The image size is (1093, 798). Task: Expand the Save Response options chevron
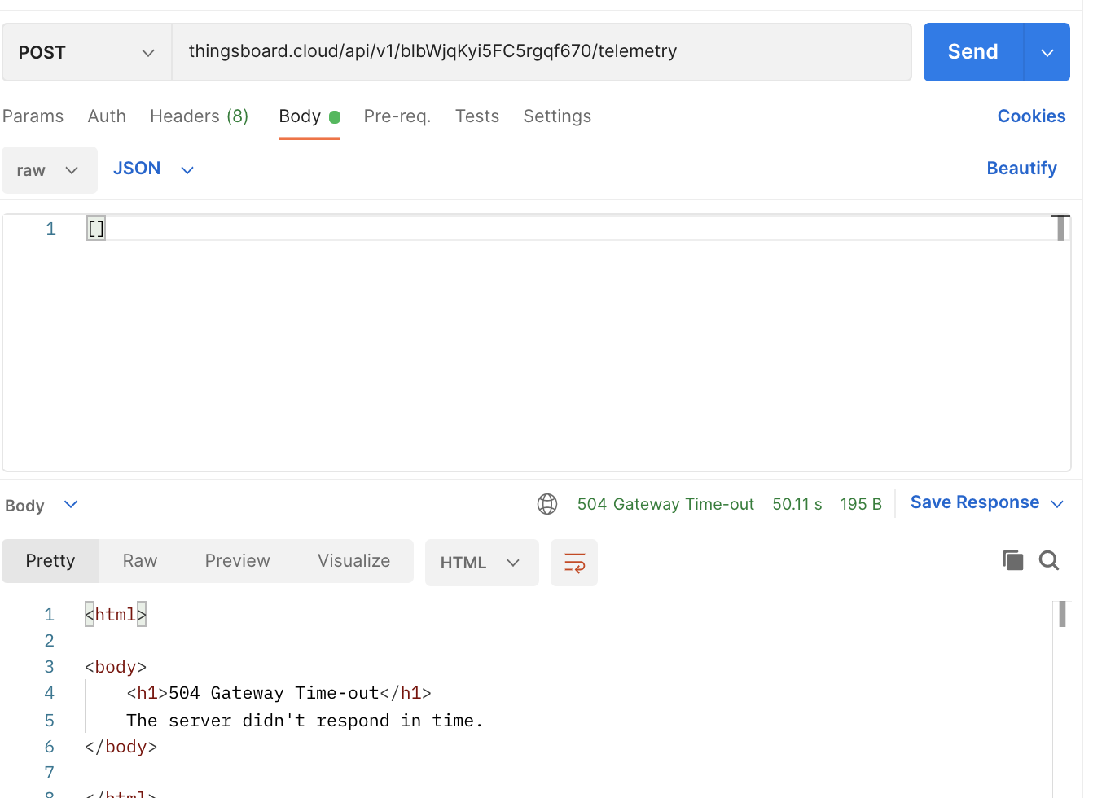point(1057,502)
